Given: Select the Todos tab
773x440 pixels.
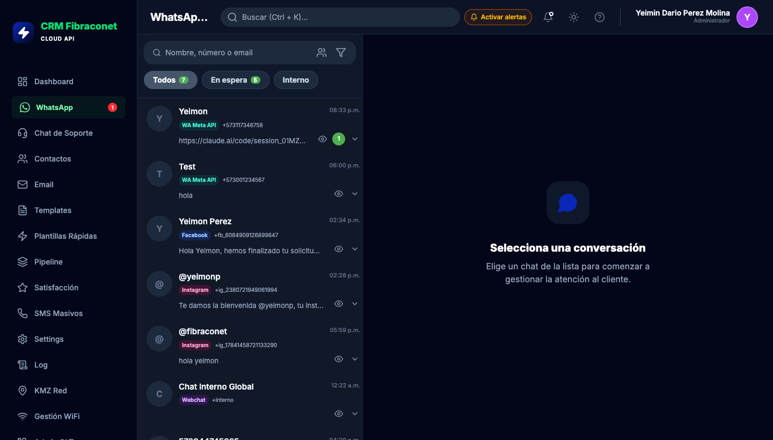Looking at the screenshot, I should click(171, 80).
